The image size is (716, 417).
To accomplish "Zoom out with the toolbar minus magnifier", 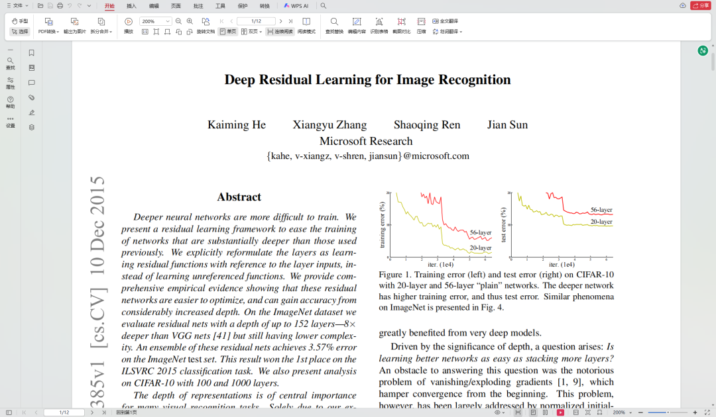I will click(178, 21).
